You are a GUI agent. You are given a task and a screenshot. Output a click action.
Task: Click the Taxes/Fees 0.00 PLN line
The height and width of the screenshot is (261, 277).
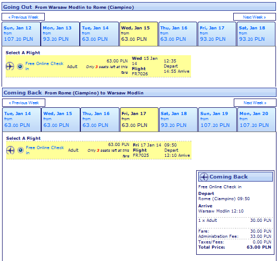click(235, 242)
